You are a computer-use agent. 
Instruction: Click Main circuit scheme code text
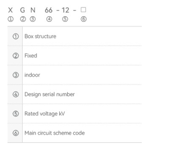coord(55,133)
